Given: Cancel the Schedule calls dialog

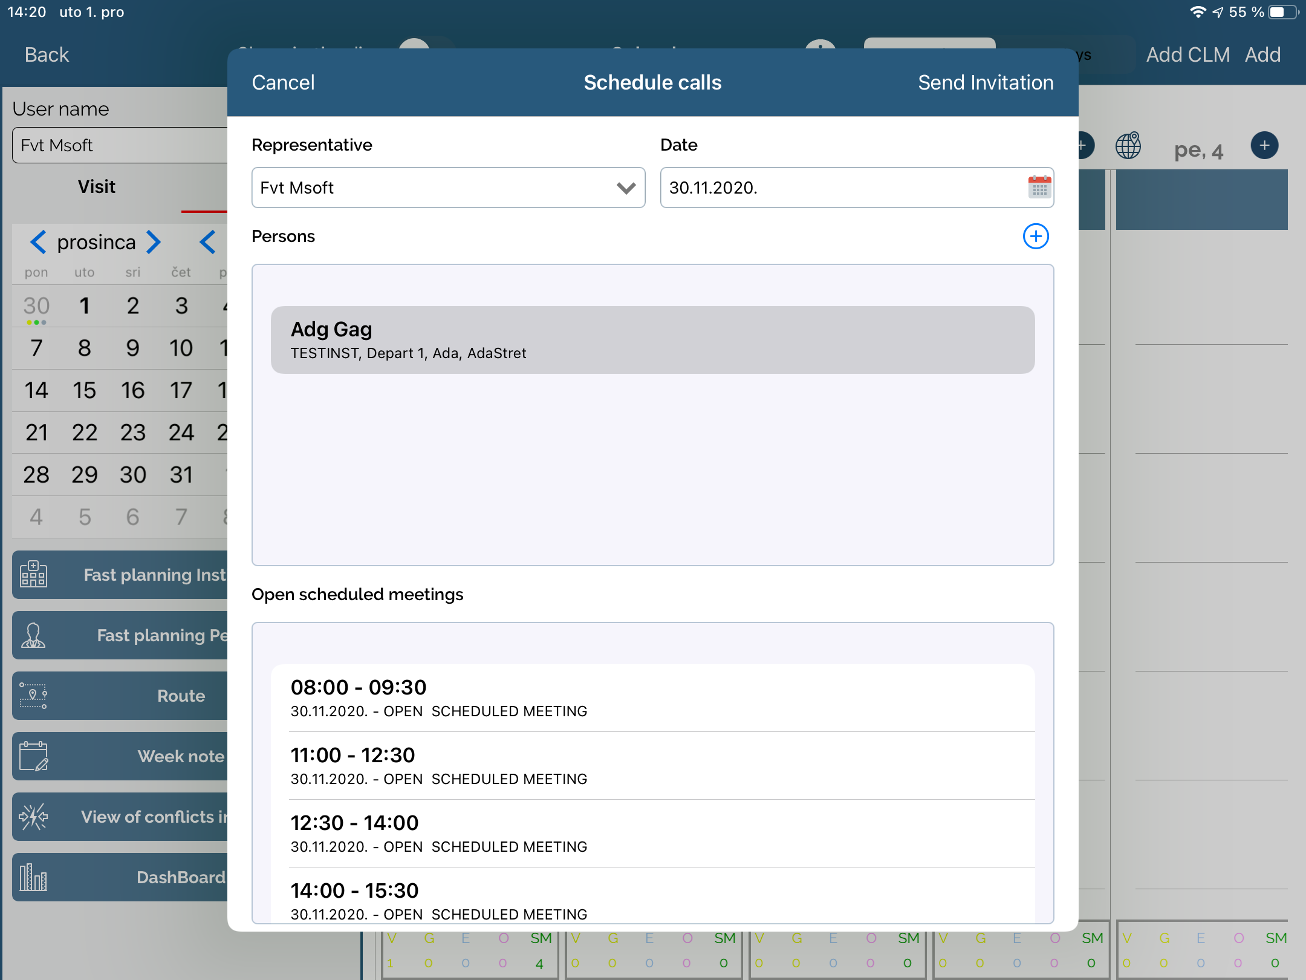Looking at the screenshot, I should [x=283, y=83].
